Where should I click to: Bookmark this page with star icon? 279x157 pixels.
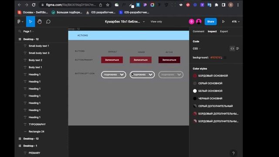[108, 5]
